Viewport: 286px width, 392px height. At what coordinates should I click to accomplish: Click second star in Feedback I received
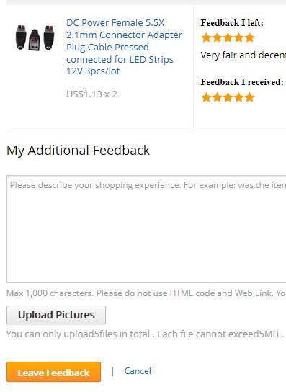[x=217, y=97]
